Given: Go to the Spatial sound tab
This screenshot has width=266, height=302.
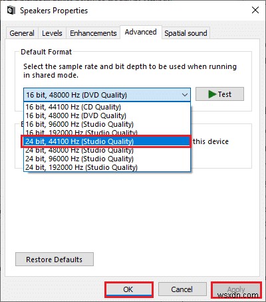Looking at the screenshot, I should [x=186, y=33].
